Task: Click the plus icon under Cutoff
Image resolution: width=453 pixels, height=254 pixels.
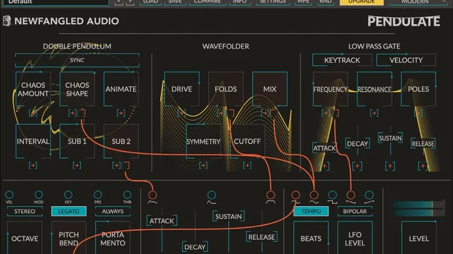Action: 247,165
